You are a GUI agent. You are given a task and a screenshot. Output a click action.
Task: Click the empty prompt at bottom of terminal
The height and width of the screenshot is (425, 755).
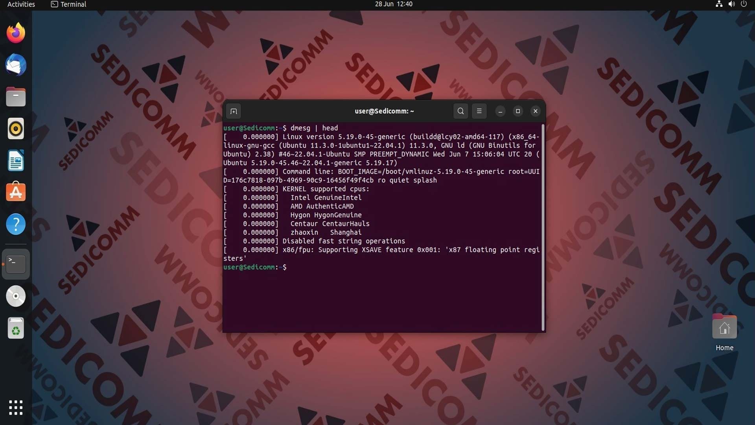click(255, 267)
